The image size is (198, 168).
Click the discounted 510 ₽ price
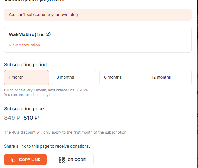(31, 118)
